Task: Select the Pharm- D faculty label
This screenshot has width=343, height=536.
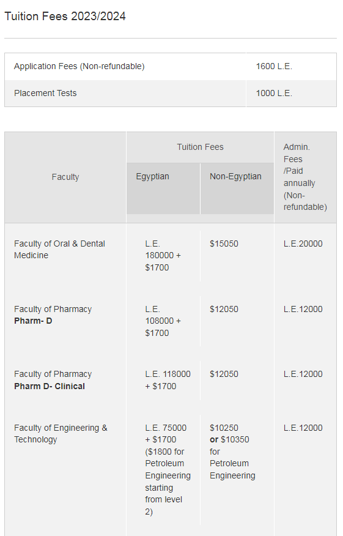Action: tap(33, 321)
